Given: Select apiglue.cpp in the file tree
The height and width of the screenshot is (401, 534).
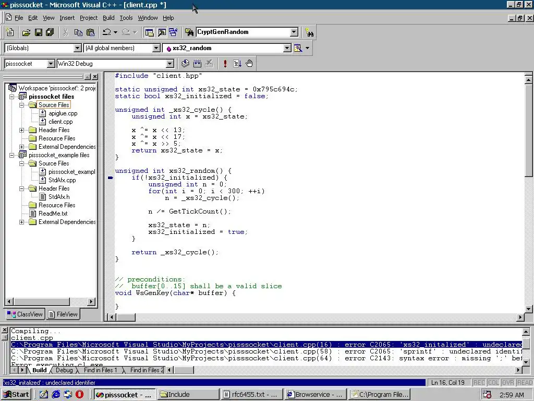Looking at the screenshot, I should (x=63, y=113).
